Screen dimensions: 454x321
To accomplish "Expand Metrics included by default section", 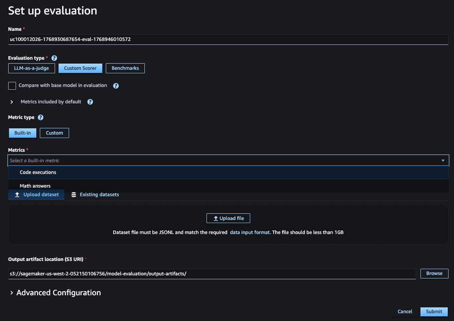I will pyautogui.click(x=12, y=102).
